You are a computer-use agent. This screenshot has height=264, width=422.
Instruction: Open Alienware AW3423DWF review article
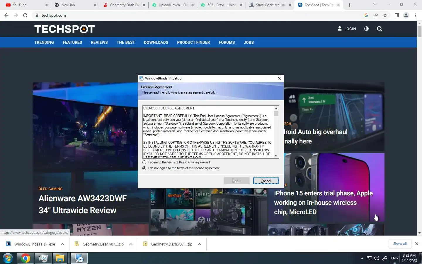click(82, 204)
